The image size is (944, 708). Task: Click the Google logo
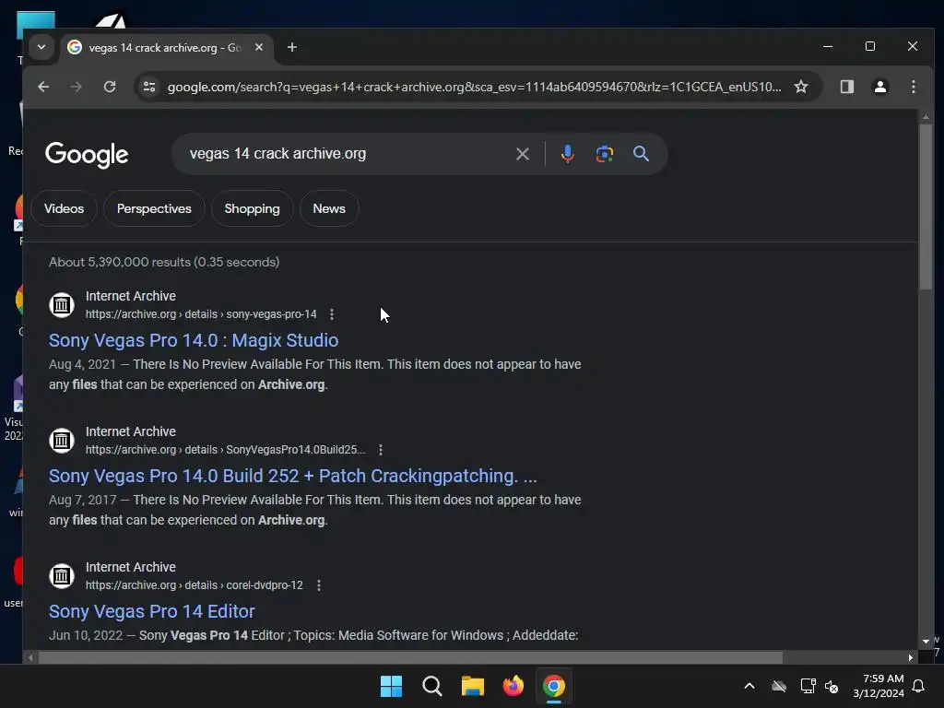(x=87, y=155)
